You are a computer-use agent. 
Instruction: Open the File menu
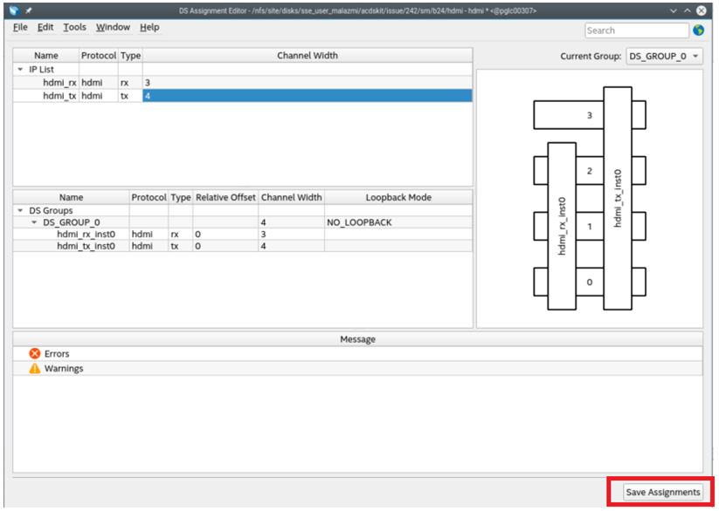point(20,28)
